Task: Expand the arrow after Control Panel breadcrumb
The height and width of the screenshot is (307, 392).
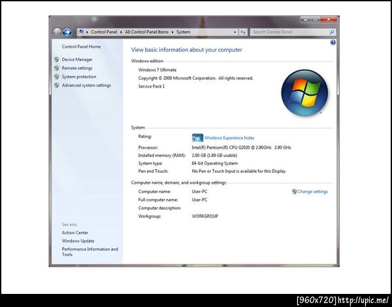Action: click(121, 32)
